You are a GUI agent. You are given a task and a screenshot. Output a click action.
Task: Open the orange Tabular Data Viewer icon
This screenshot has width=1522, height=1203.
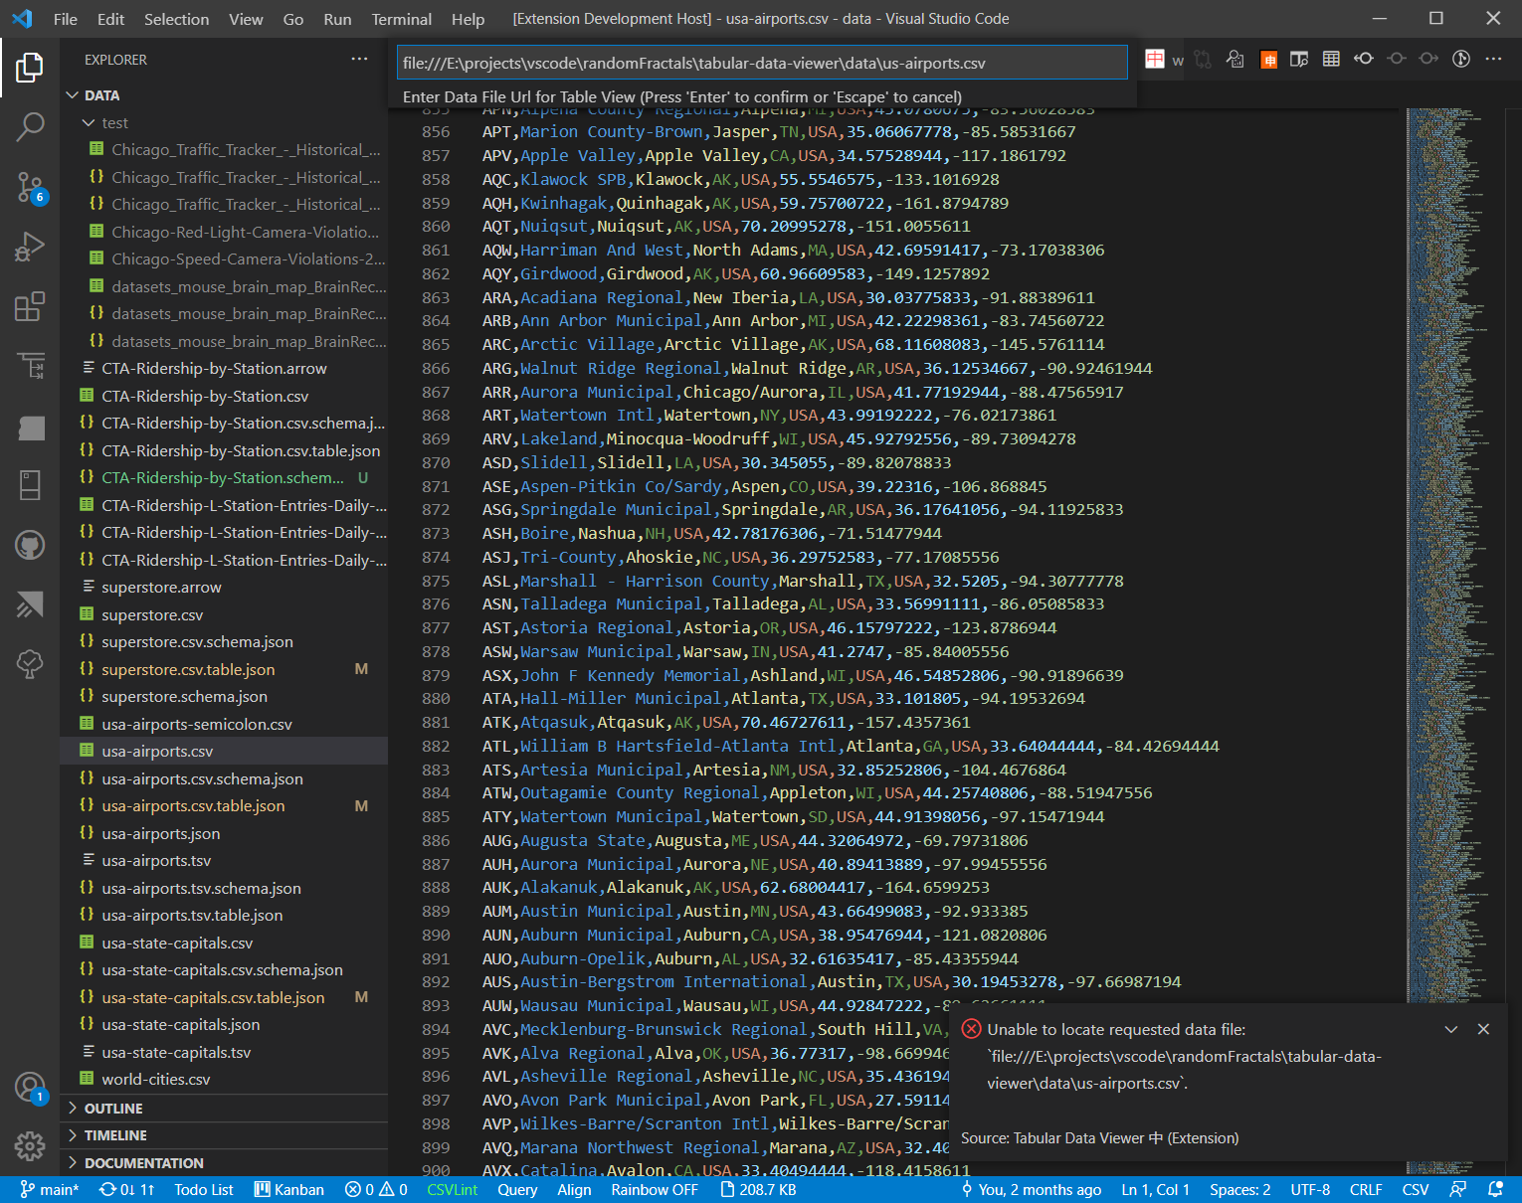1268,59
